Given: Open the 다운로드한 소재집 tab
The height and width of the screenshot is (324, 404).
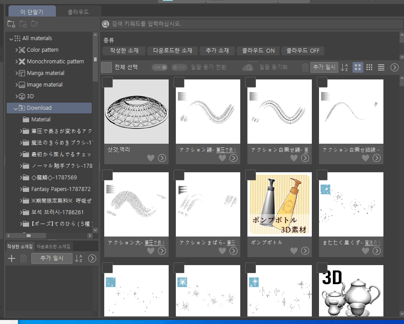Looking at the screenshot, I should [53, 246].
